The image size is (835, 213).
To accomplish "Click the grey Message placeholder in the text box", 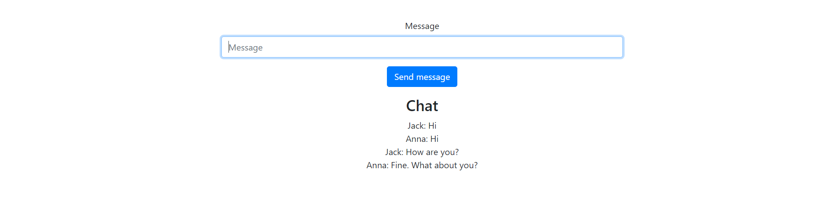I will (246, 47).
